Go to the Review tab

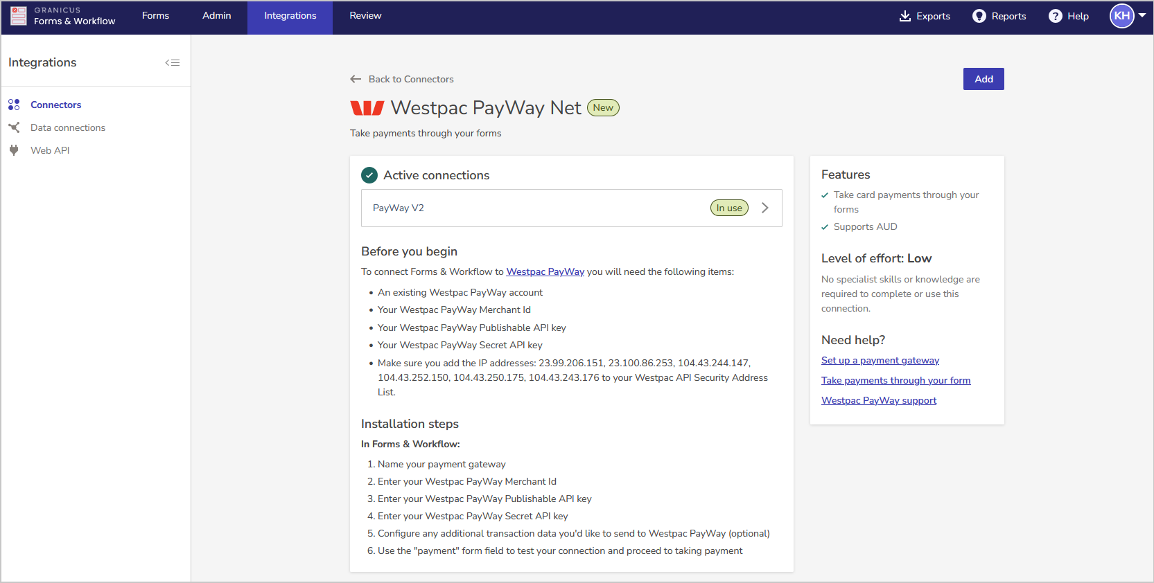pos(365,16)
